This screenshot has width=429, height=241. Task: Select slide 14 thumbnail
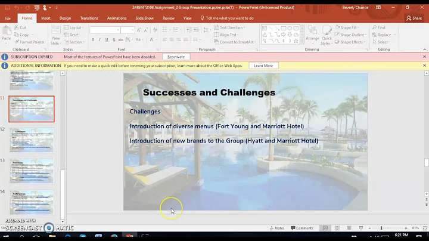click(32, 202)
